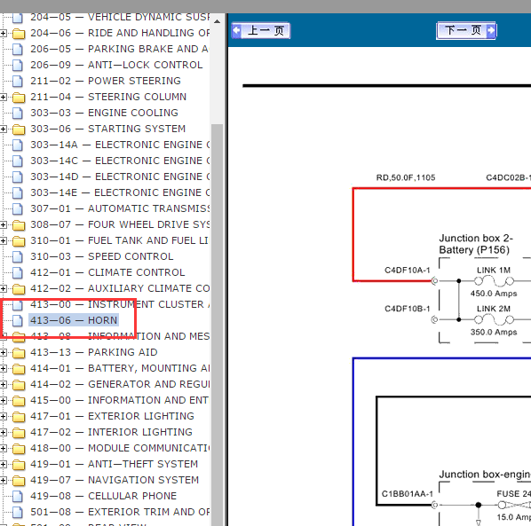This screenshot has width=531, height=526.
Task: Select the 413-06 Horn entry
Action: coord(74,320)
